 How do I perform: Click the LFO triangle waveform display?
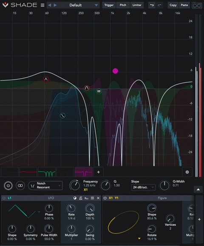(x=22, y=211)
